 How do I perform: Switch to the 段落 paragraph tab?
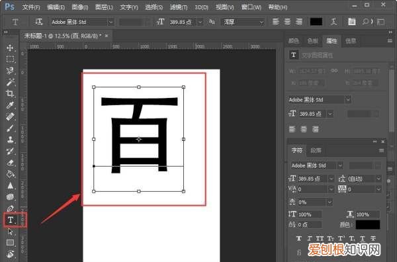click(x=316, y=151)
